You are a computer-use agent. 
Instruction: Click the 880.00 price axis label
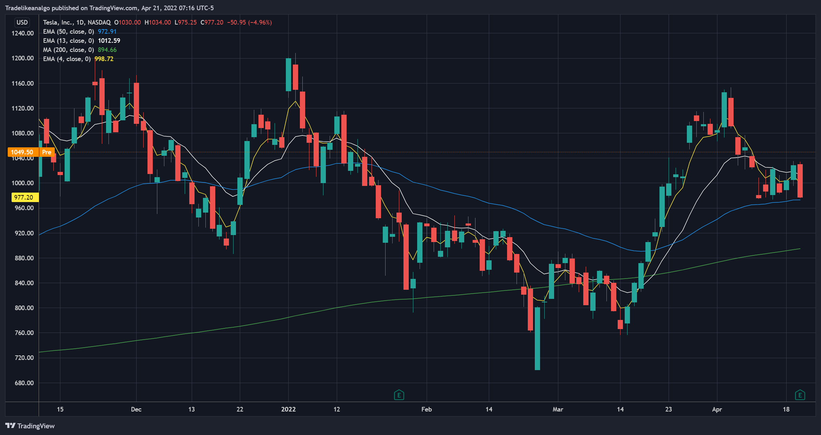coord(24,258)
